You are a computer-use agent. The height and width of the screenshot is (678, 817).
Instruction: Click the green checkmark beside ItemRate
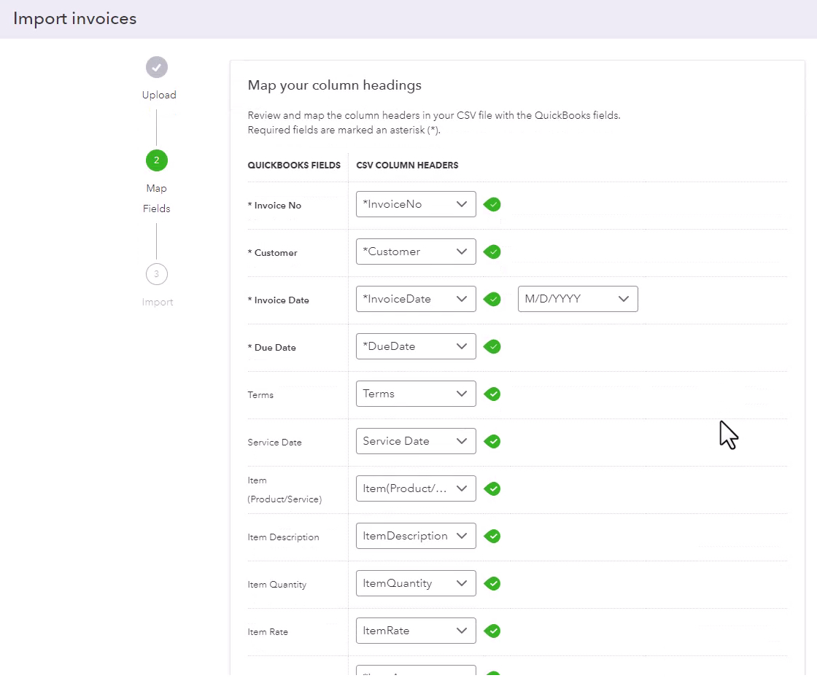point(492,631)
